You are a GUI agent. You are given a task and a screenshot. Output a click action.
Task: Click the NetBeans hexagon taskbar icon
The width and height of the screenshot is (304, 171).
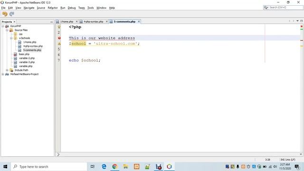[x=169, y=167]
